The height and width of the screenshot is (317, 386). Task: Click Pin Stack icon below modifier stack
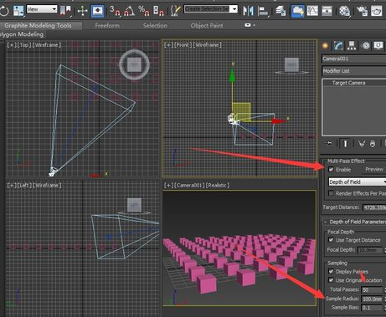pos(329,144)
